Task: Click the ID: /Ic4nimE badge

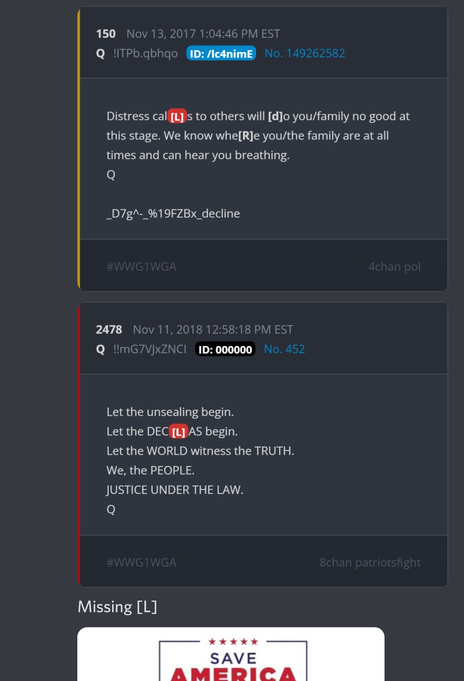Action: pyautogui.click(x=221, y=53)
